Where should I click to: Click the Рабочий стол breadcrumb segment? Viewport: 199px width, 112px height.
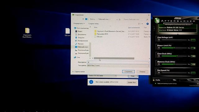click(104, 19)
